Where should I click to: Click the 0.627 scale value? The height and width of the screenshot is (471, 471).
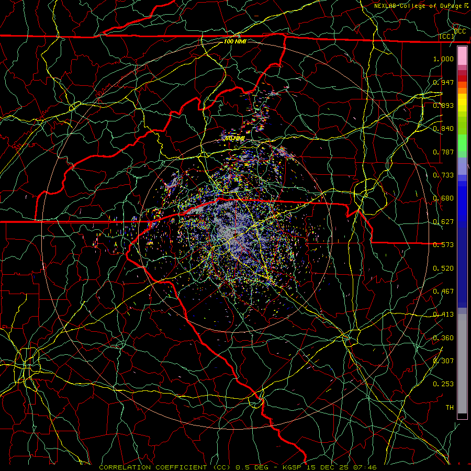tap(443, 222)
